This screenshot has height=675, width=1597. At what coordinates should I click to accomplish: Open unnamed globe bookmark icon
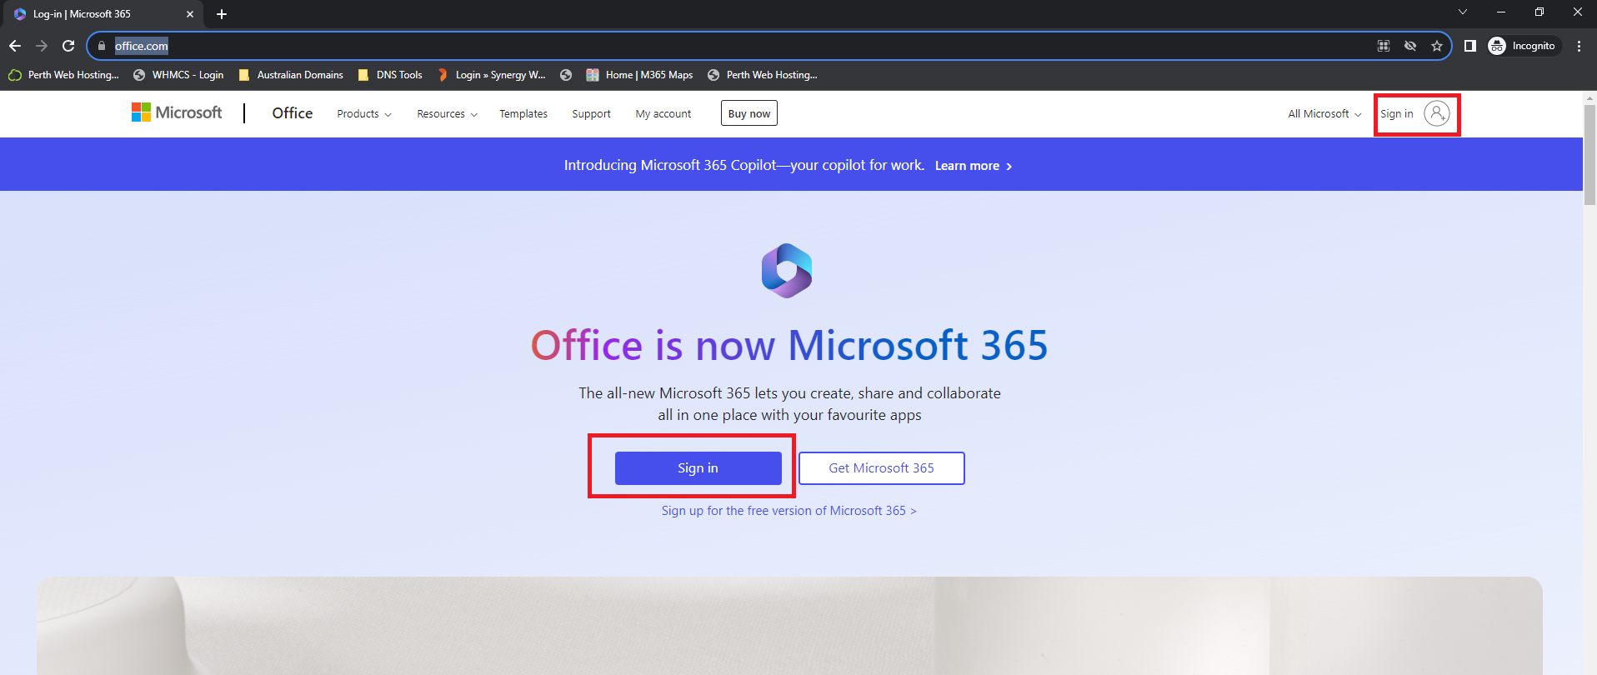(x=566, y=75)
